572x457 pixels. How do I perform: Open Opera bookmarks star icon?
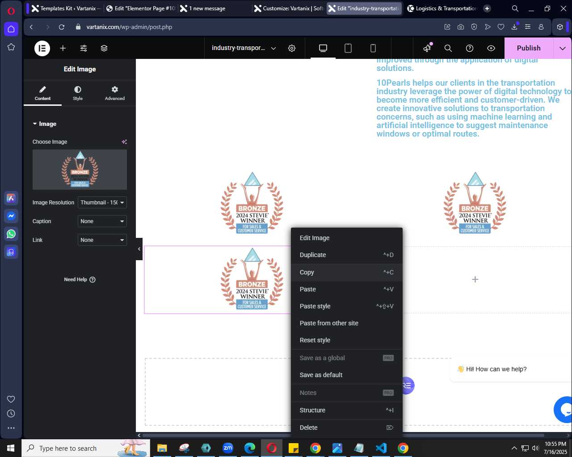(x=11, y=47)
